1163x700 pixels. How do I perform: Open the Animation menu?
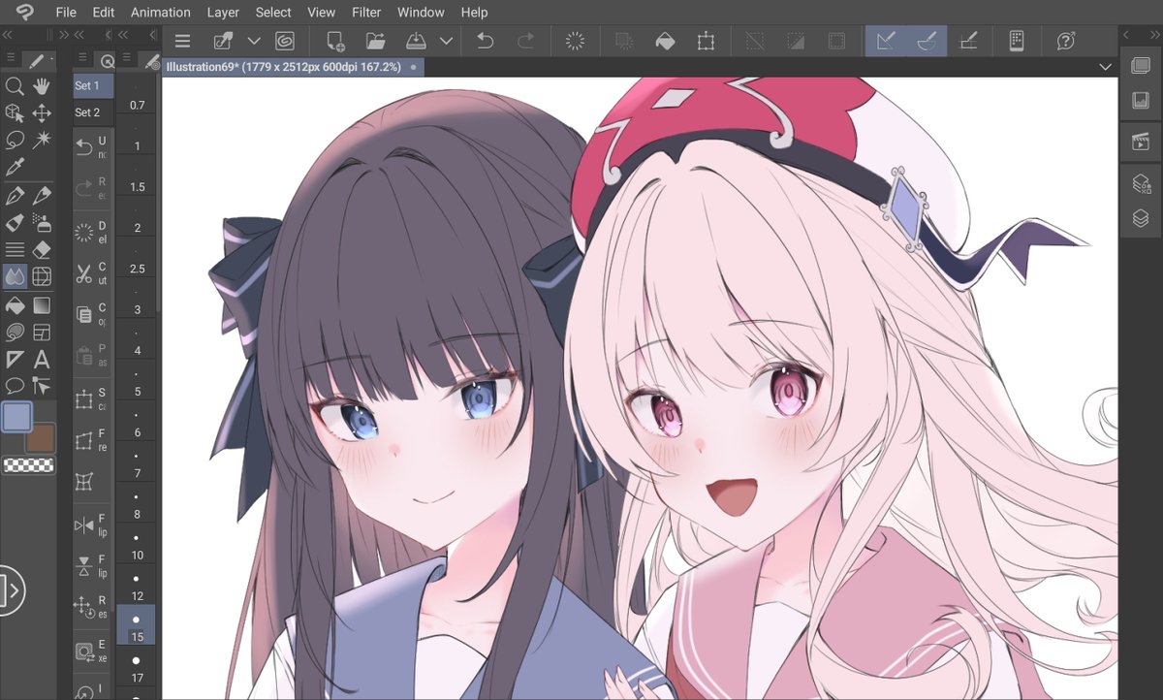click(x=161, y=13)
